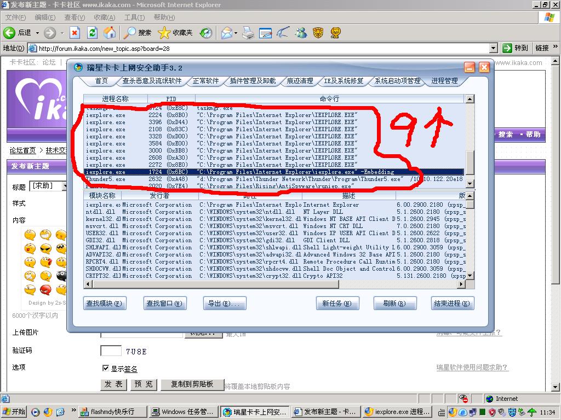Insert the red angry emoticon
Image resolution: width=561 pixels, height=420 pixels.
pyautogui.click(x=45, y=290)
